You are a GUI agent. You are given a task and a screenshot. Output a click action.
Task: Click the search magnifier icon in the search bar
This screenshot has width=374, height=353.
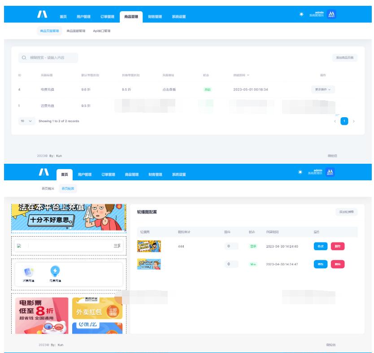[23, 58]
